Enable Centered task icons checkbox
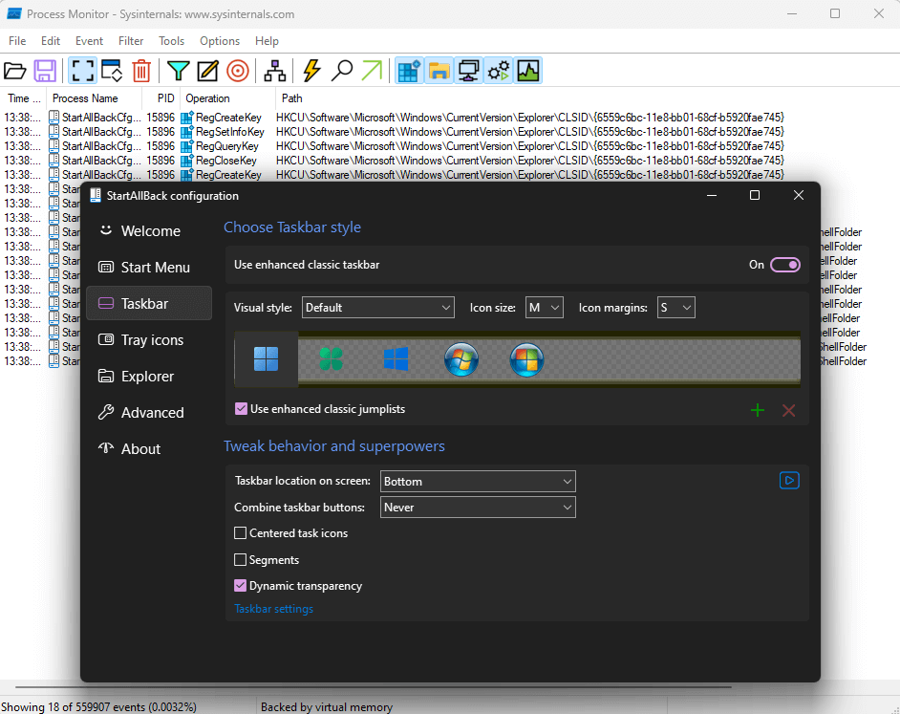 click(241, 533)
